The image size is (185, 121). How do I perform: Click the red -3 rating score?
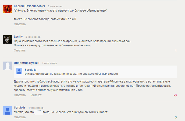coord(175,95)
